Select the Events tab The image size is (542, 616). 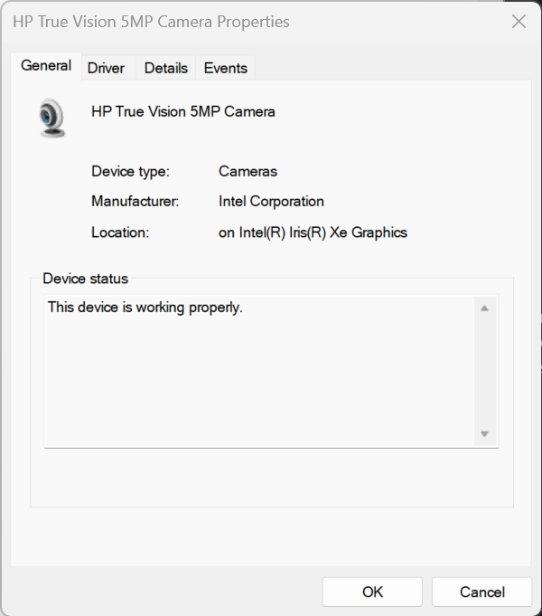click(x=225, y=68)
